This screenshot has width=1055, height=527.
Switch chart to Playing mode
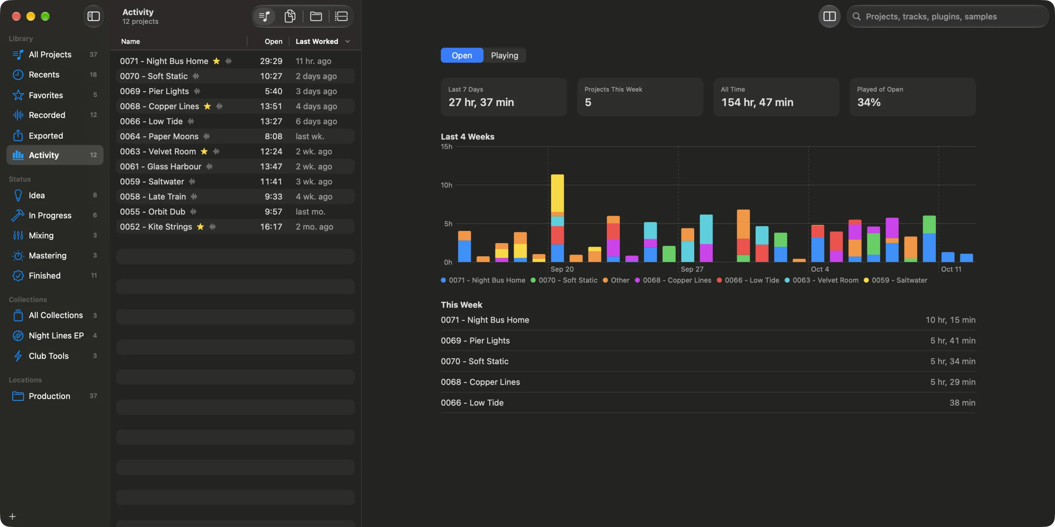pos(505,55)
